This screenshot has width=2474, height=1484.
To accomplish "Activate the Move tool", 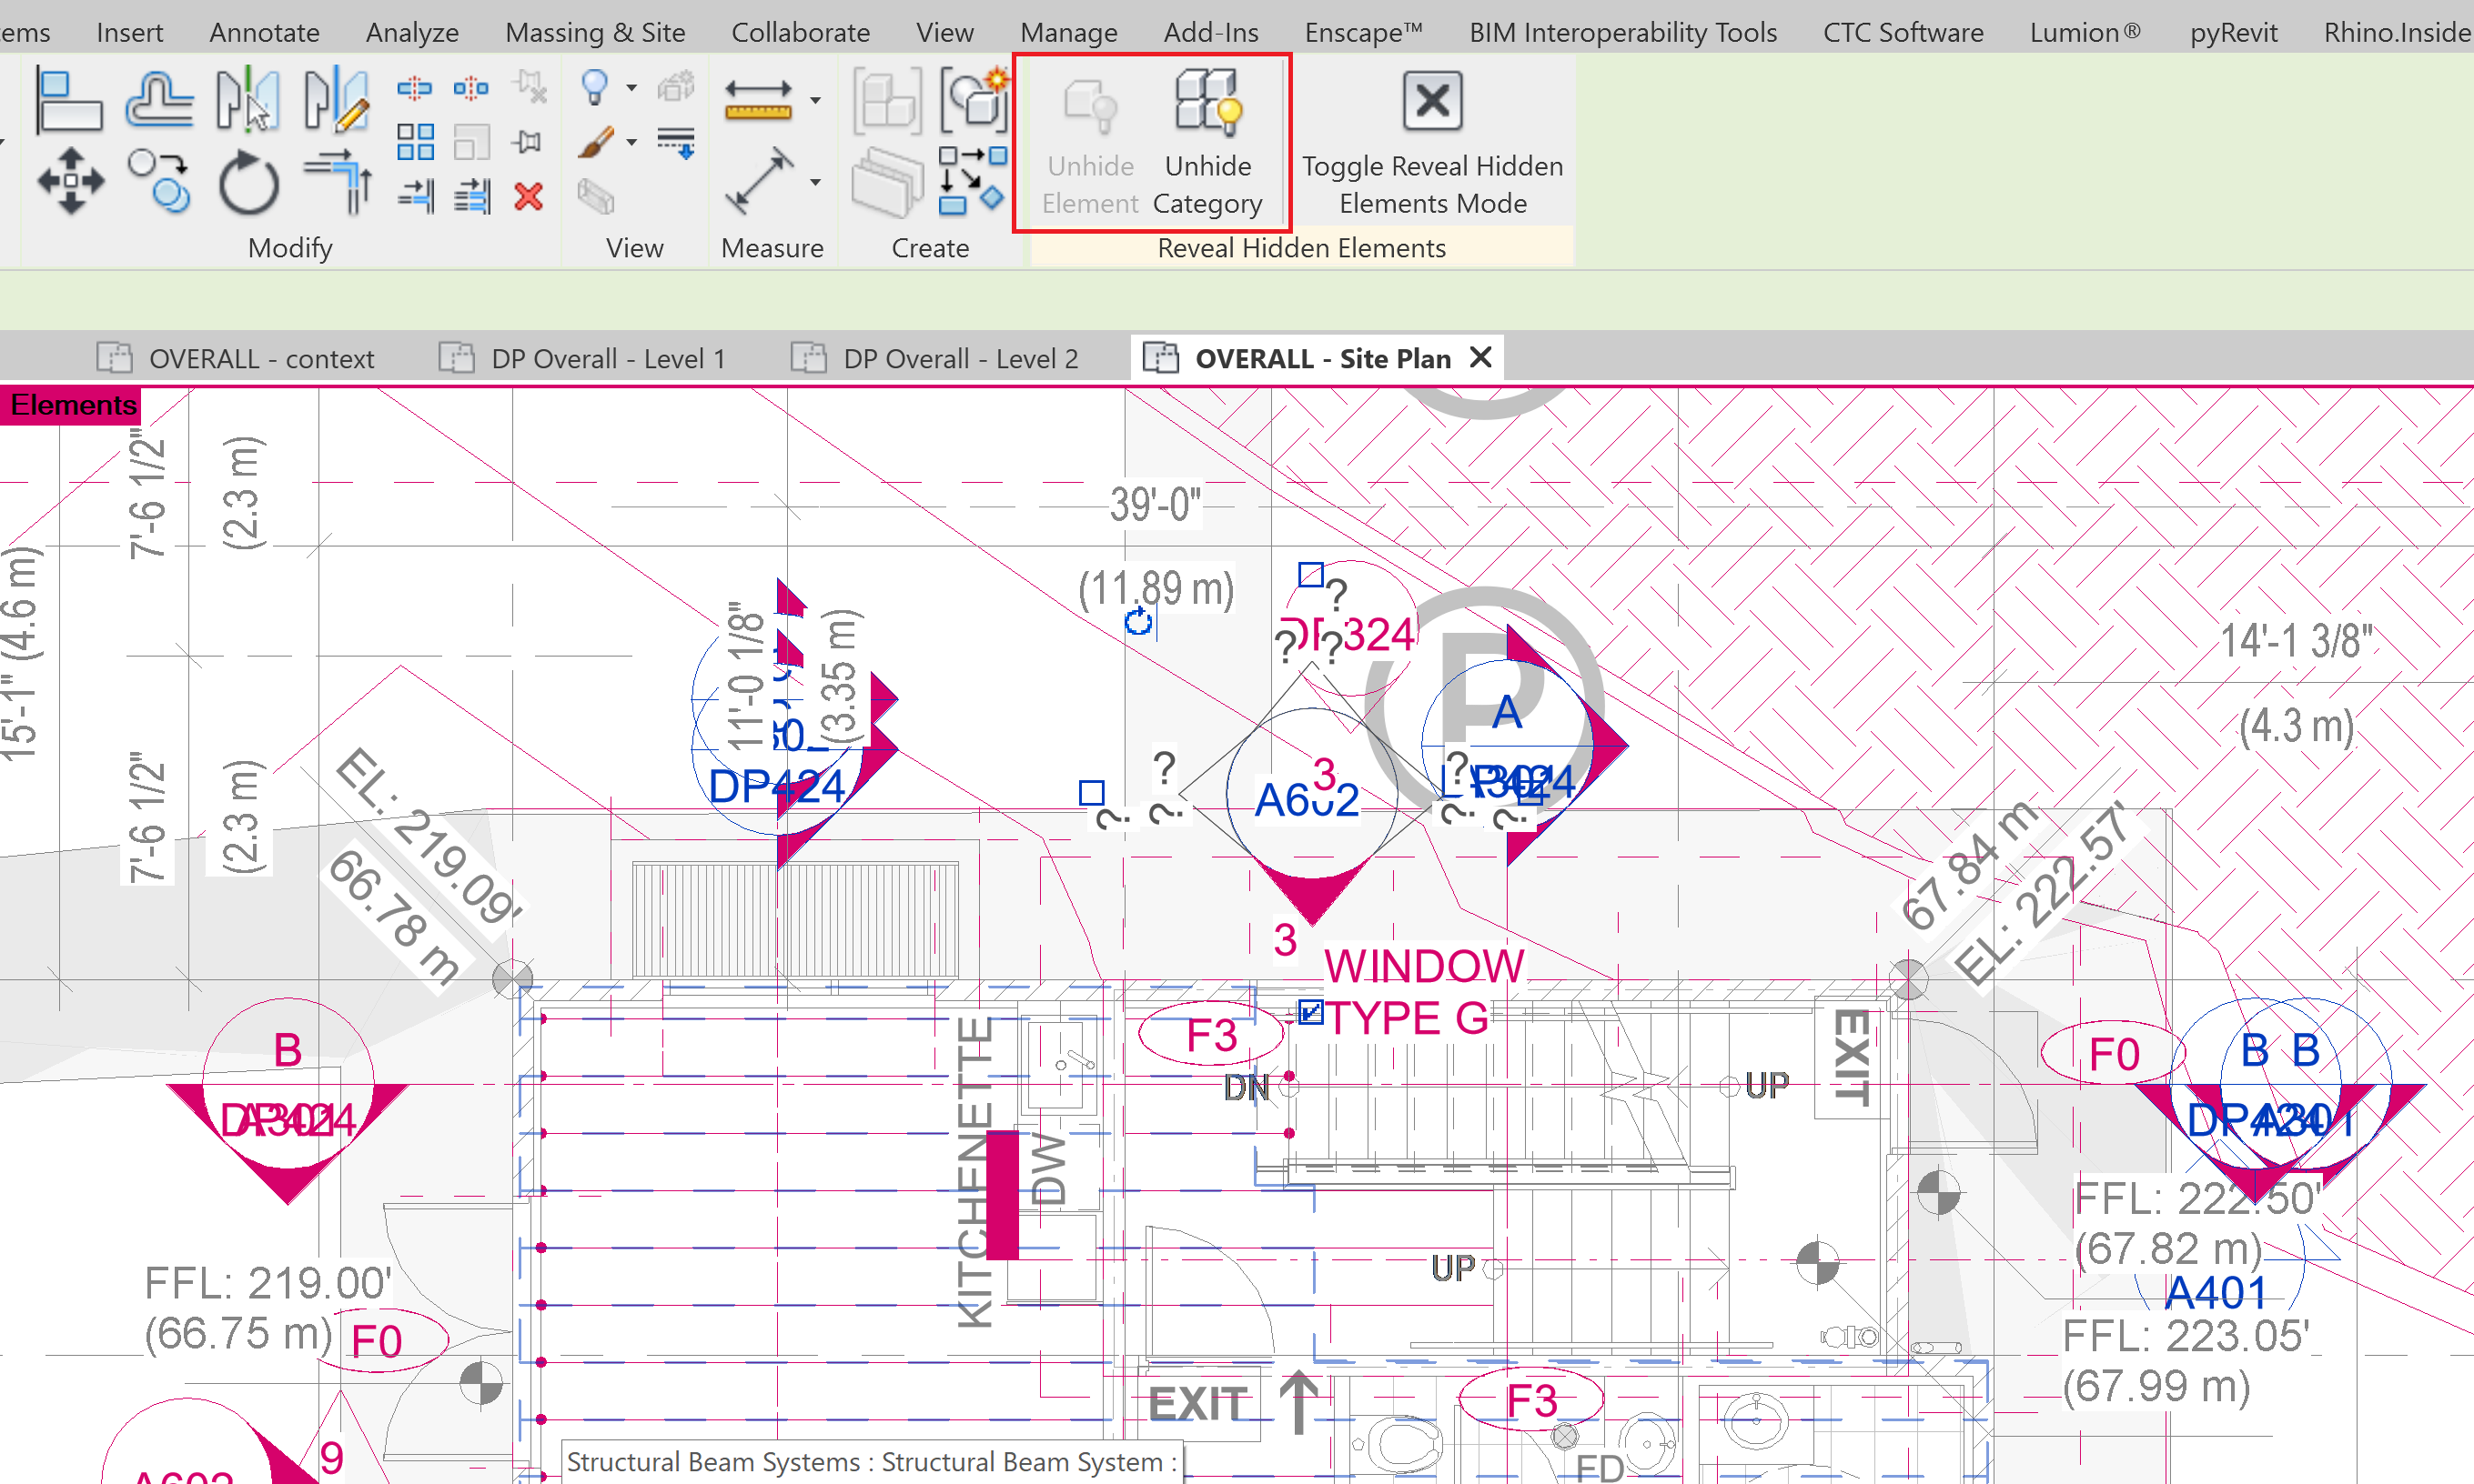I will tap(70, 181).
